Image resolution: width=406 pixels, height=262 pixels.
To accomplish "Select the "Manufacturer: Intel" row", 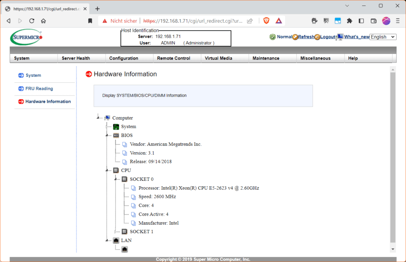I will pyautogui.click(x=159, y=223).
